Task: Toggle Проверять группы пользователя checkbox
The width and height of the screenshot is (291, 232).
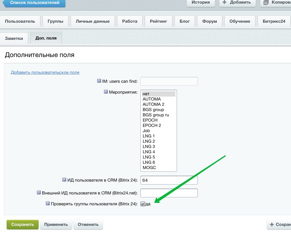Action: point(143,204)
